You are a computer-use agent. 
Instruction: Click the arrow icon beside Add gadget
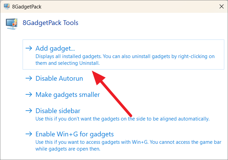(29, 48)
